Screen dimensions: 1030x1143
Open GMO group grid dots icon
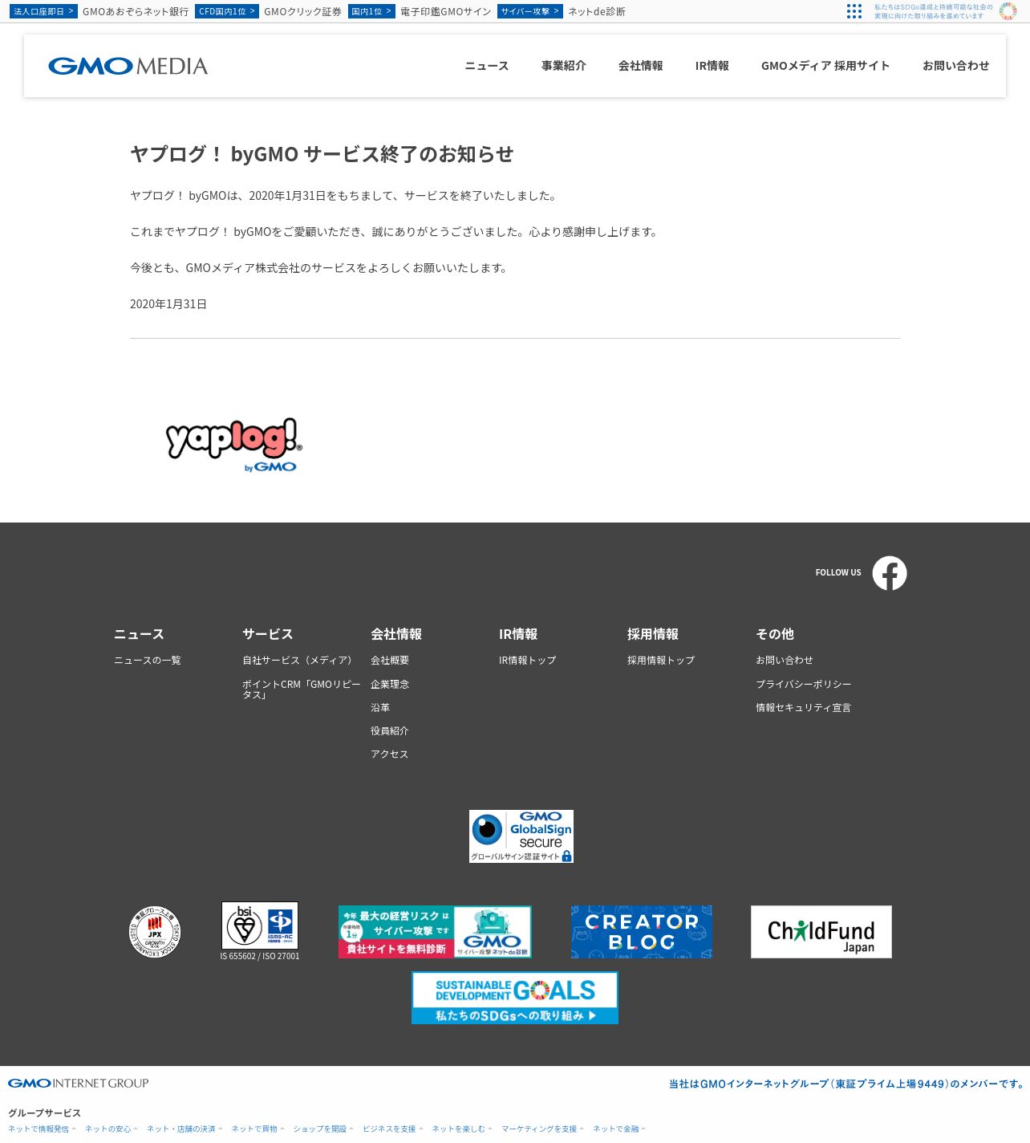pos(854,11)
